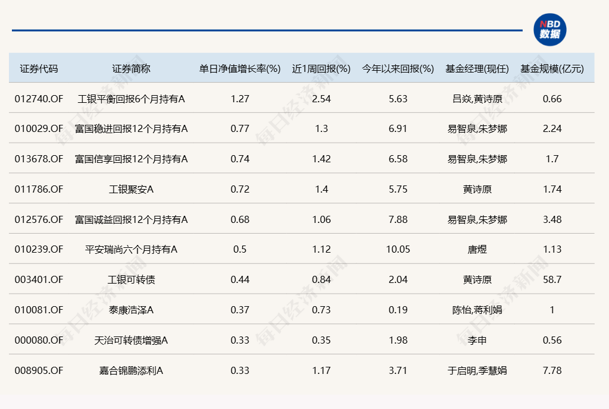Click weekly return value 0.84
609x409 pixels.
coord(321,279)
